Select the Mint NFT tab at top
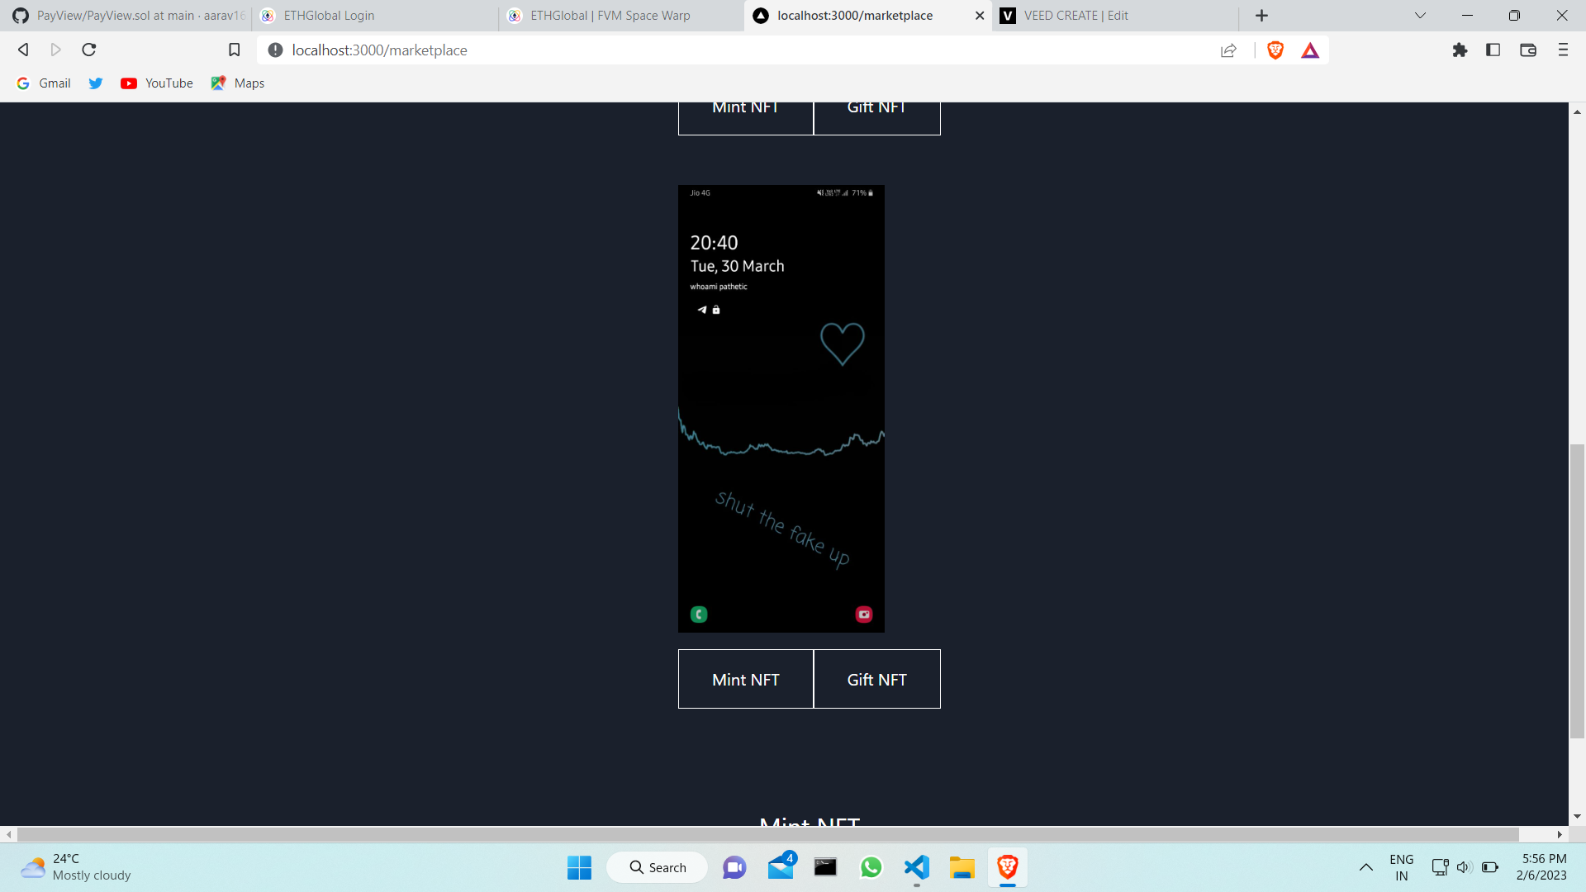Screen dimensions: 1586x892 pyautogui.click(x=745, y=108)
